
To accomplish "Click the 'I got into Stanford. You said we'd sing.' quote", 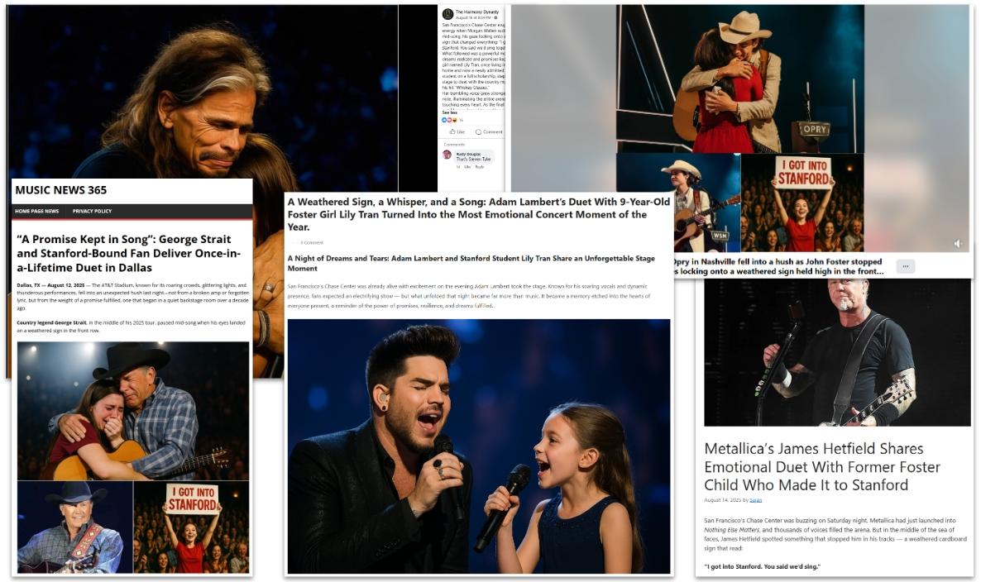I will [x=762, y=566].
